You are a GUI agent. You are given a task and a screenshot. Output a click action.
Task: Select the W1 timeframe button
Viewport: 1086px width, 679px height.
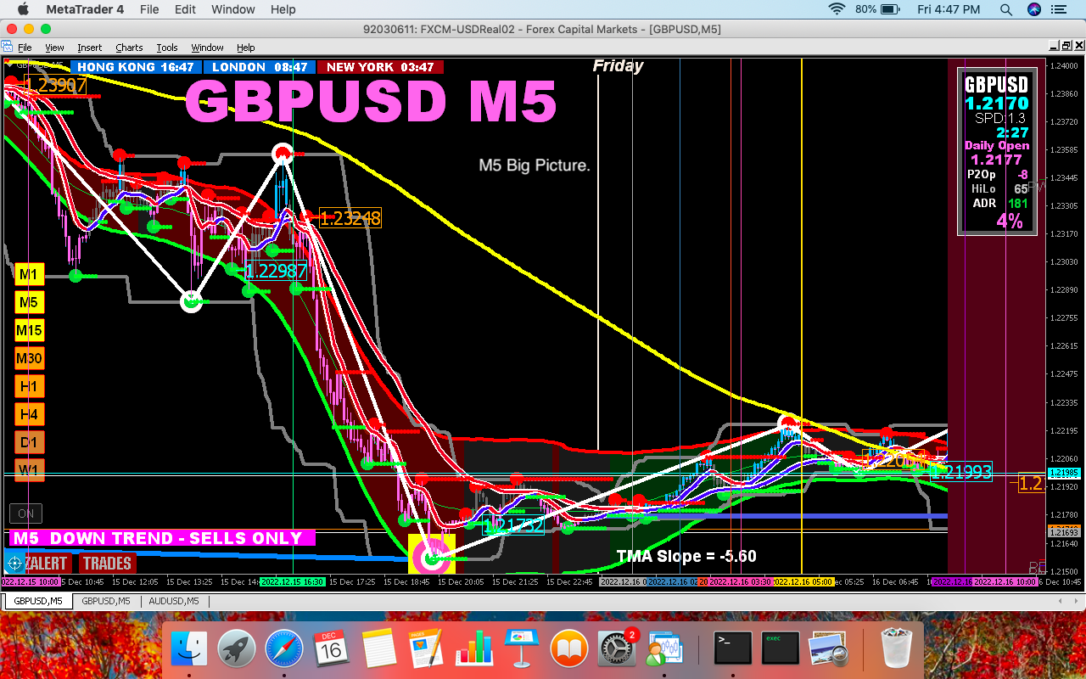point(29,469)
